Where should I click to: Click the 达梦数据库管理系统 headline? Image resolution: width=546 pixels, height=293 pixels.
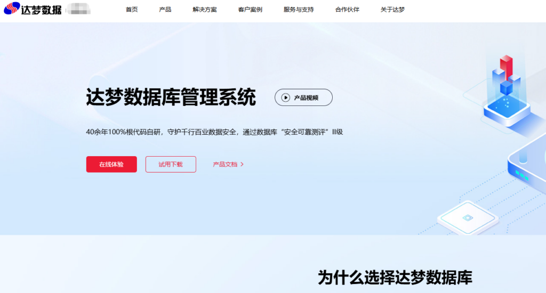[x=171, y=97]
